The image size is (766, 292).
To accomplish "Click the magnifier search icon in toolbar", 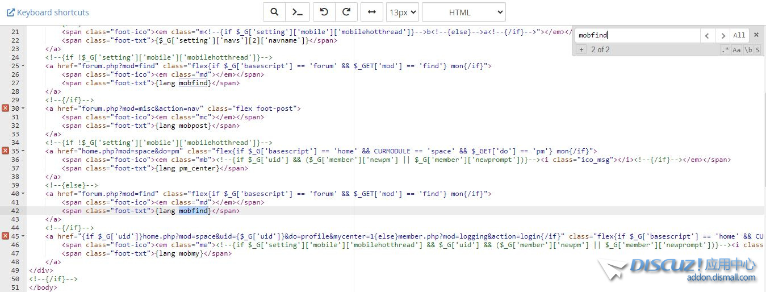I will 274,12.
